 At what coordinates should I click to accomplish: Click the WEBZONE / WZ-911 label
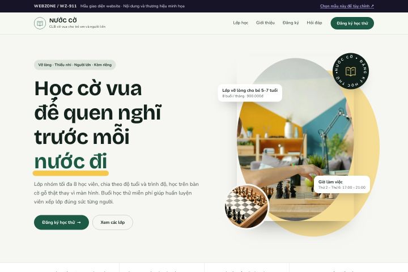coord(55,6)
